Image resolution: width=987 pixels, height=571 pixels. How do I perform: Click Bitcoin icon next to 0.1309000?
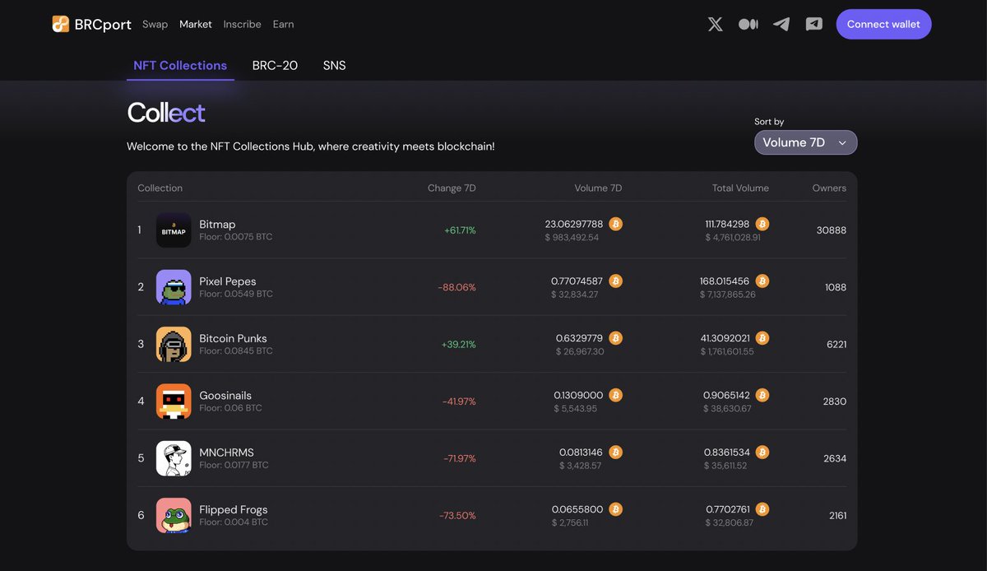616,395
